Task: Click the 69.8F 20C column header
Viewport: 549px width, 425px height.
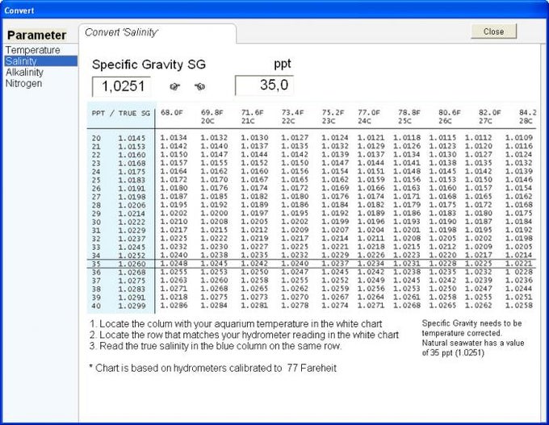Action: point(212,117)
